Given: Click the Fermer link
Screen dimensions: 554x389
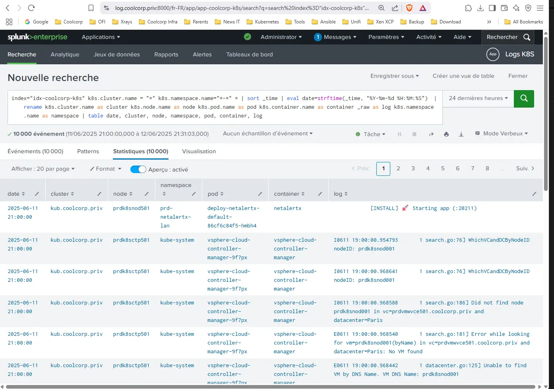Looking at the screenshot, I should point(518,76).
